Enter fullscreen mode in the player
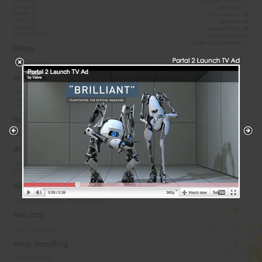The height and width of the screenshot is (262, 262). (233, 192)
